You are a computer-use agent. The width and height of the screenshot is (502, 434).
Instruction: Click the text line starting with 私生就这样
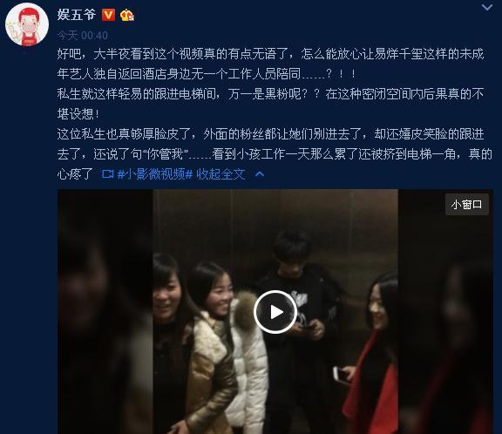(270, 94)
